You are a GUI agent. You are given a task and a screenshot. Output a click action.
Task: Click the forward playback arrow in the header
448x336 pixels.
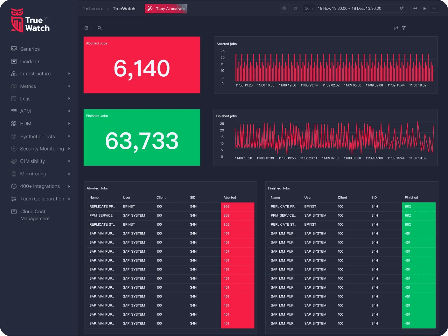click(x=424, y=8)
